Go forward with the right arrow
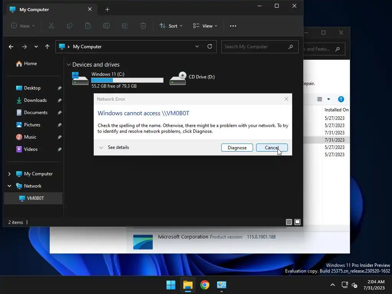The width and height of the screenshot is (392, 294). coord(24,47)
